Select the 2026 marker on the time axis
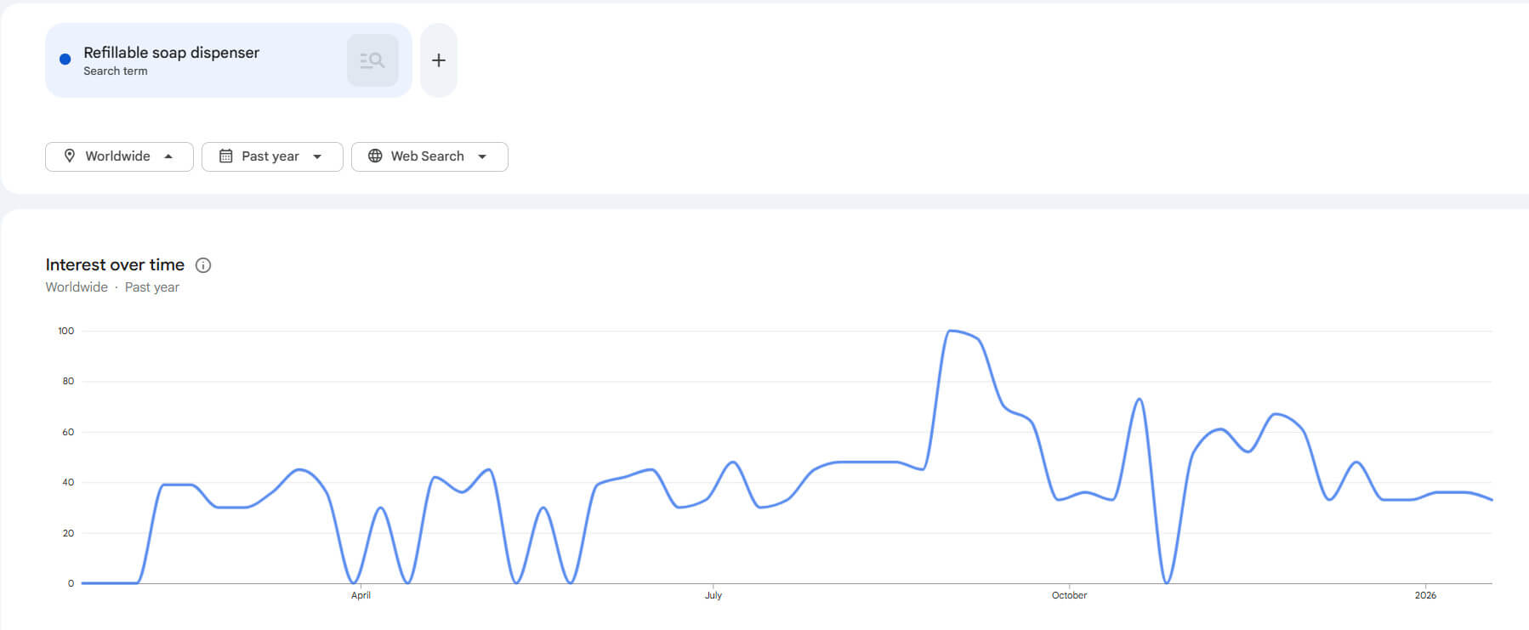Image resolution: width=1529 pixels, height=630 pixels. click(x=1425, y=595)
